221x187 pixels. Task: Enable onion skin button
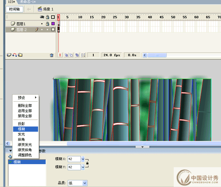(x=66, y=55)
